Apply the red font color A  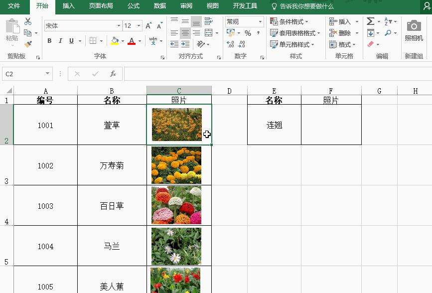click(x=132, y=41)
